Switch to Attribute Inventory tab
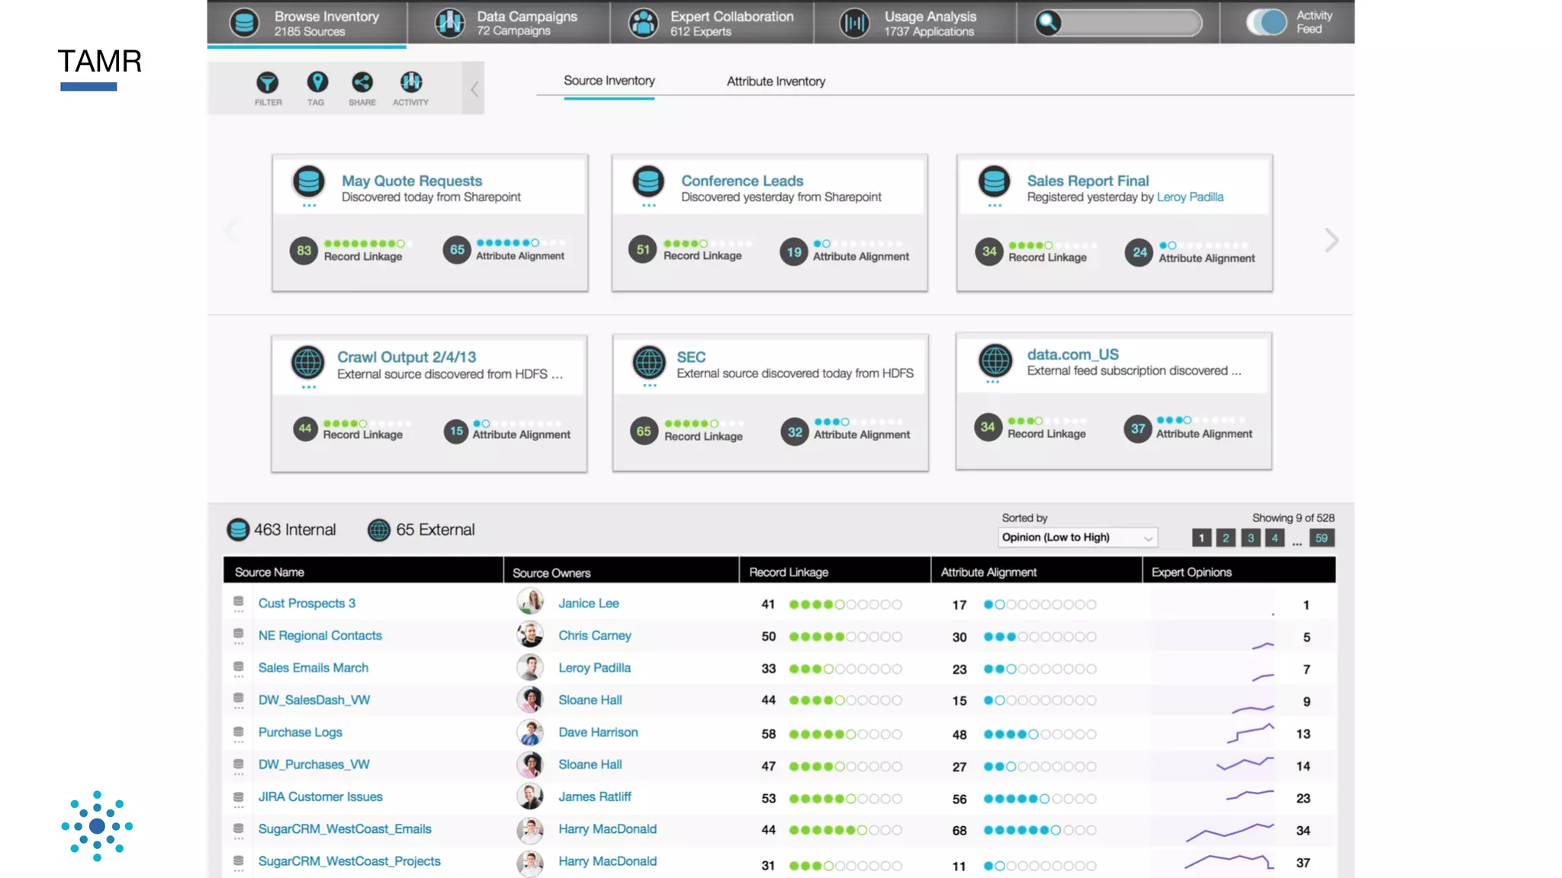The image size is (1562, 878). [776, 82]
